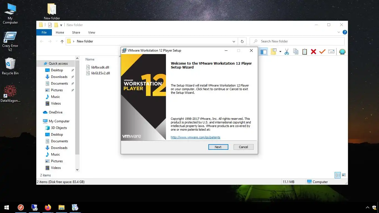Click Cancel in VMware setup wizard
Screen dimensions: 379x213
coord(243,147)
